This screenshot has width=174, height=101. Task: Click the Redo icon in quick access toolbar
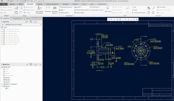17,1
